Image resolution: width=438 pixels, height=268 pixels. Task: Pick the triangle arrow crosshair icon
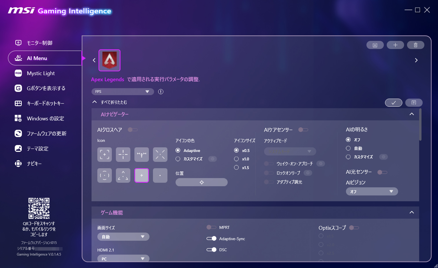[x=123, y=175]
